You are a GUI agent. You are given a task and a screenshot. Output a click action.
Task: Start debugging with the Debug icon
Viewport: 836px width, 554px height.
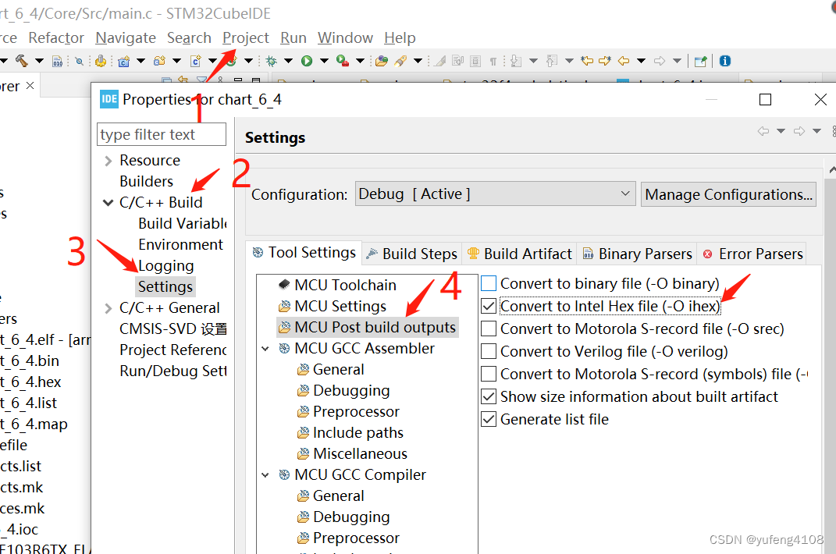tap(272, 60)
